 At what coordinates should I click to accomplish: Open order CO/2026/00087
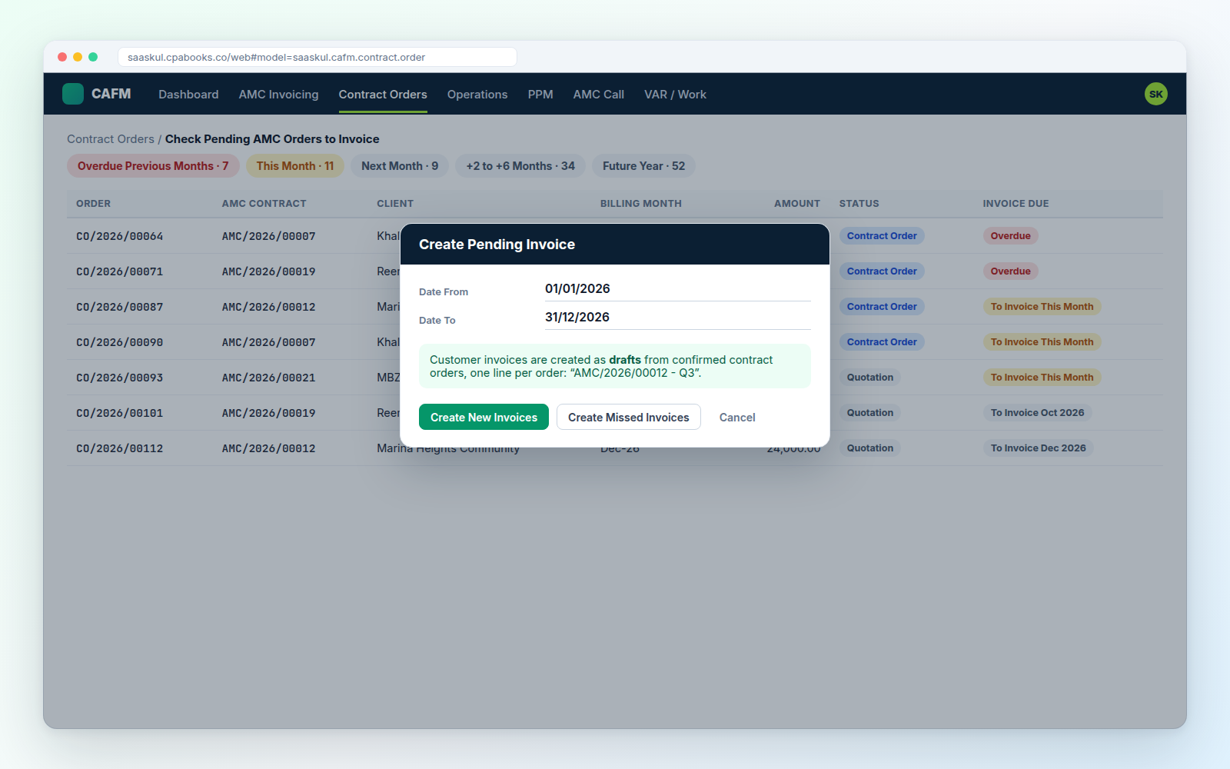pyautogui.click(x=119, y=307)
